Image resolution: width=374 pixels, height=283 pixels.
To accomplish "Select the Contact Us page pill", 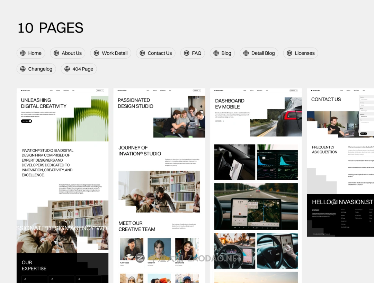I will (x=155, y=53).
